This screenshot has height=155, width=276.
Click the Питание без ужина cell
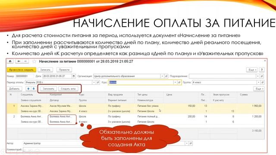pos(147,106)
